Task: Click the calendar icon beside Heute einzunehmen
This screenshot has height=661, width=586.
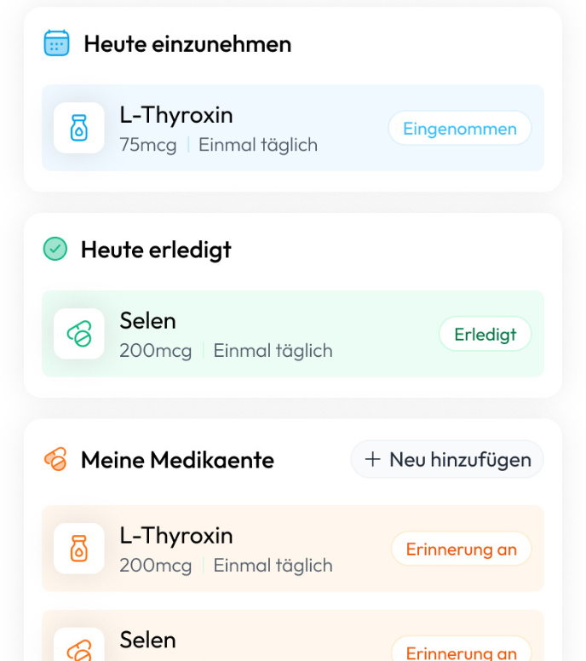Action: 56,43
